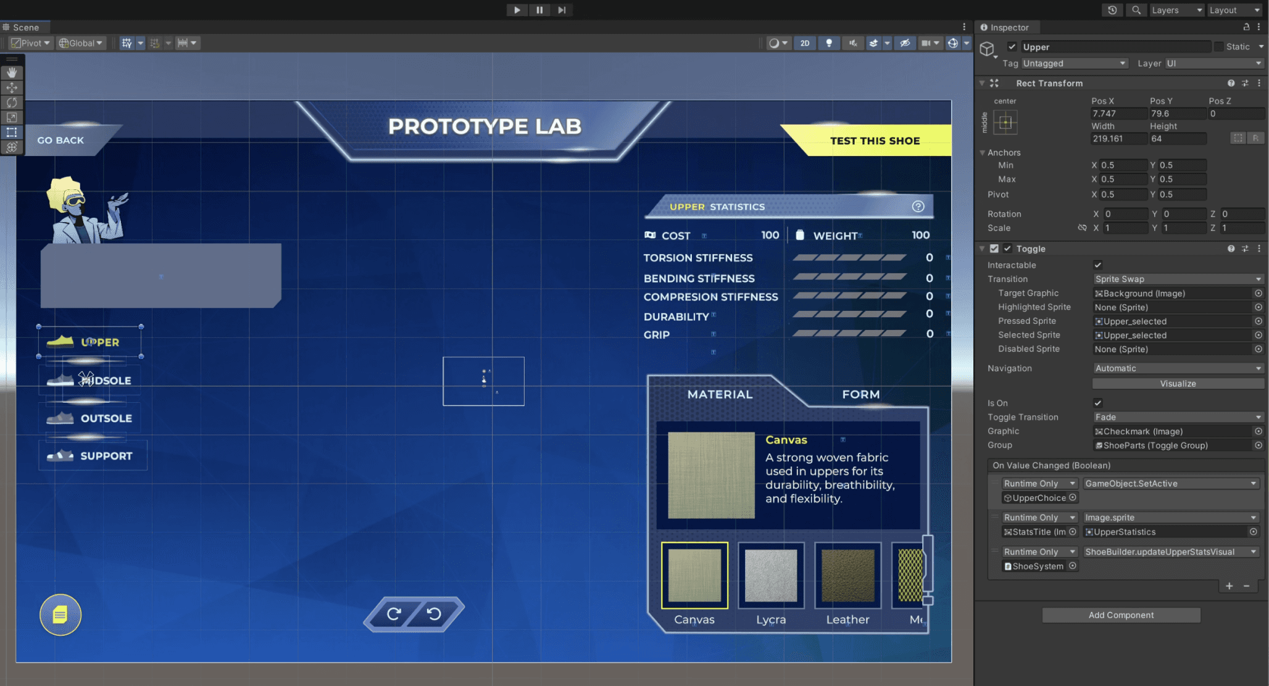Toggle the Is On checkbox
This screenshot has height=686, width=1269.
point(1098,403)
